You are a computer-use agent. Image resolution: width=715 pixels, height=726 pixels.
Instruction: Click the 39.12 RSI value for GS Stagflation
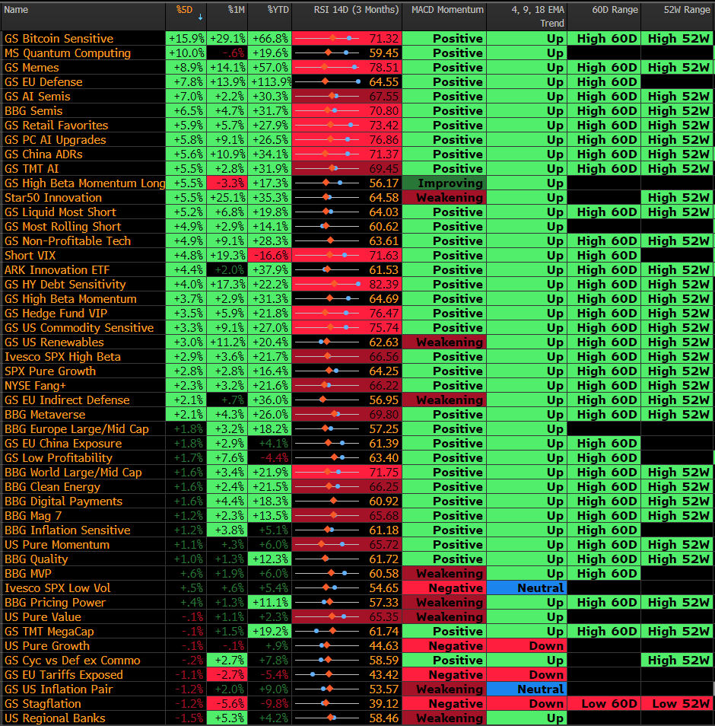383,704
